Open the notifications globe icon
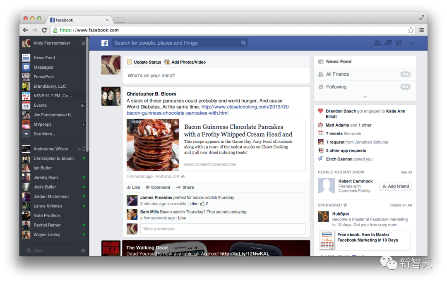This screenshot has height=283, width=447. [399, 43]
